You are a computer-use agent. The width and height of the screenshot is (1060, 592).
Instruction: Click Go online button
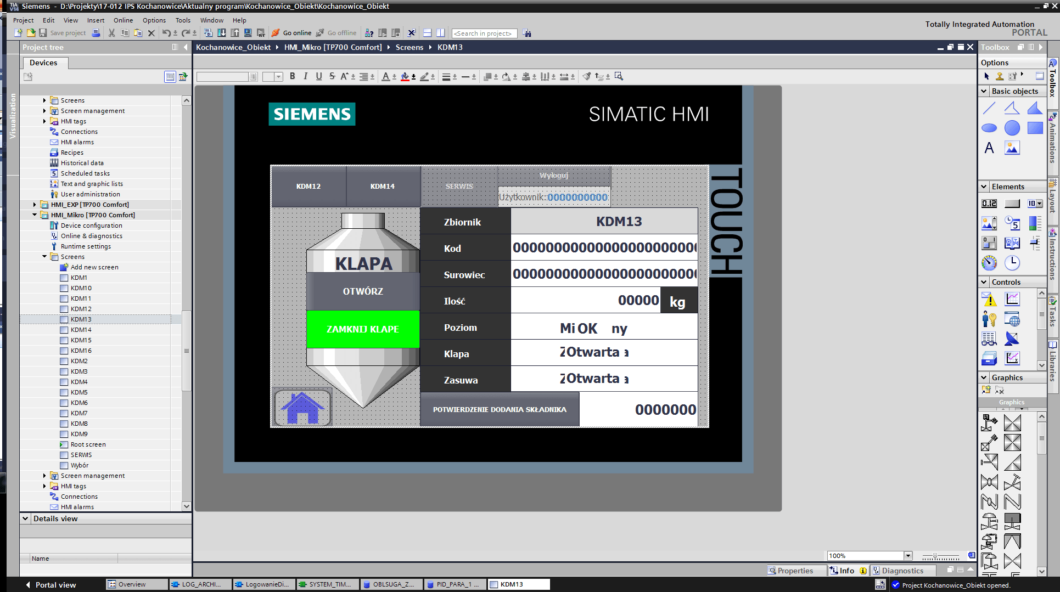click(x=291, y=33)
